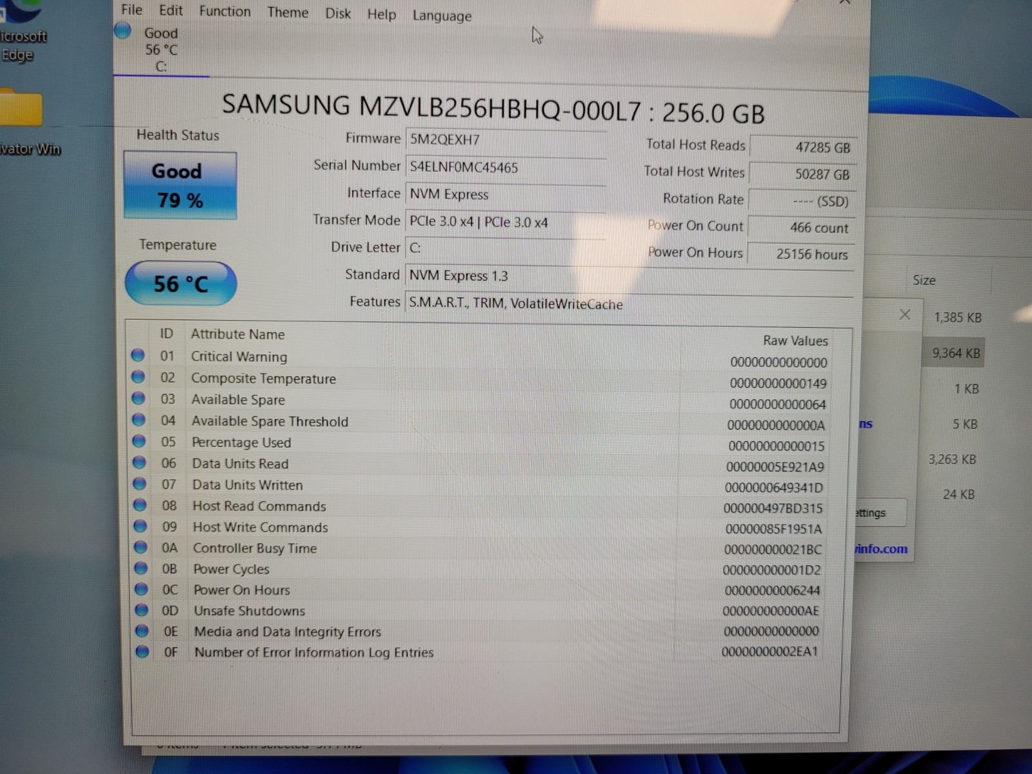Viewport: 1032px width, 774px height.
Task: Open the Function menu
Action: 224,11
